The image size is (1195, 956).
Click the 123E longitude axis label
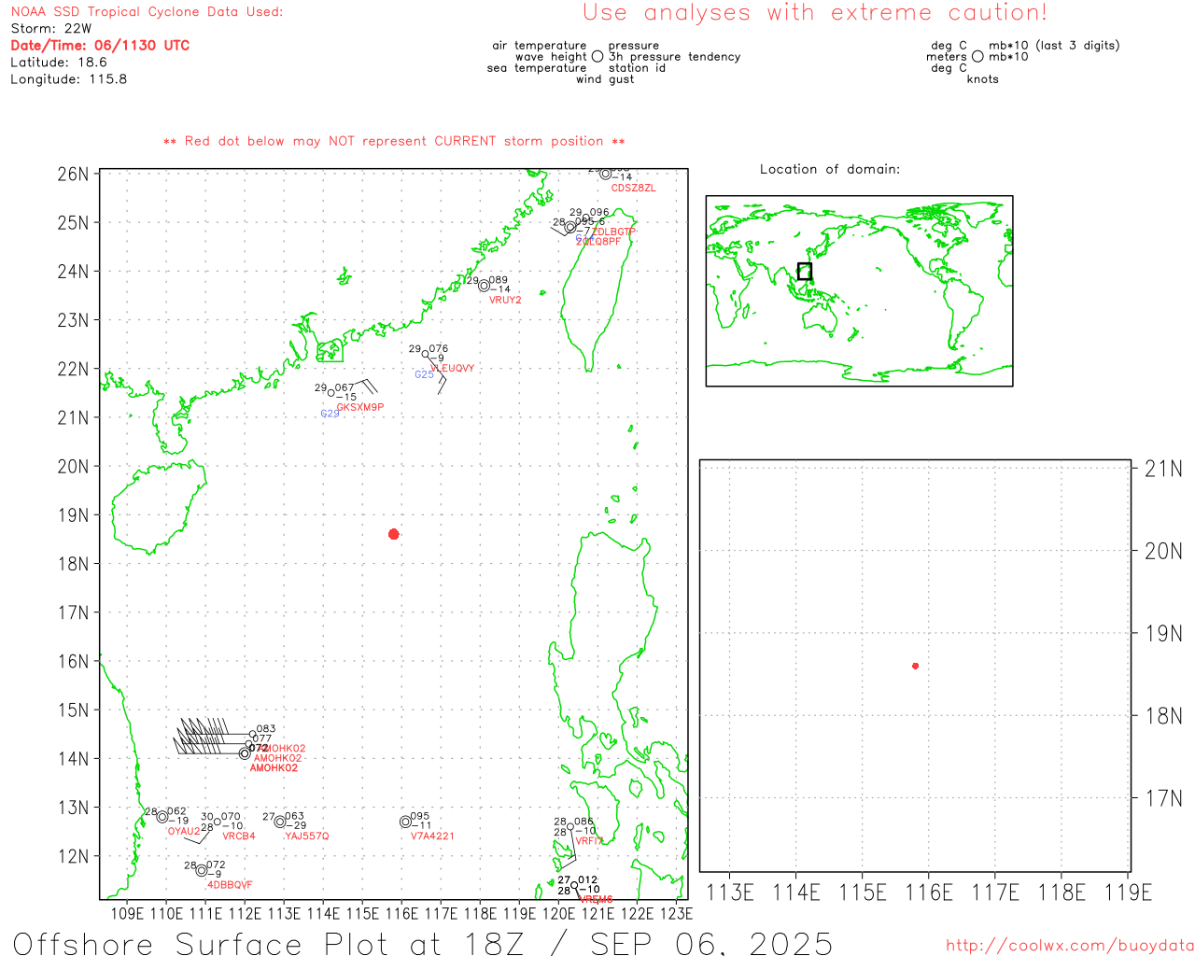pos(676,913)
